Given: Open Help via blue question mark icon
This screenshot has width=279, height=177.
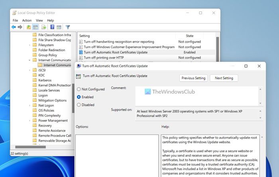Looking at the screenshot, I should pyautogui.click(x=52, y=27).
